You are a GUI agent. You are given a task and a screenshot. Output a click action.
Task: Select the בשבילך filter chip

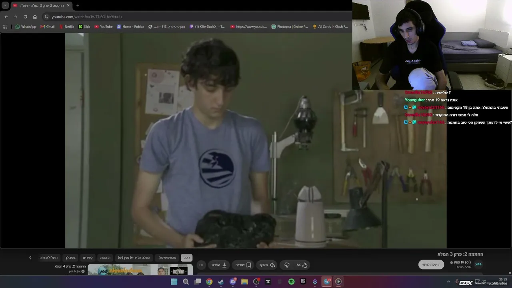click(70, 258)
